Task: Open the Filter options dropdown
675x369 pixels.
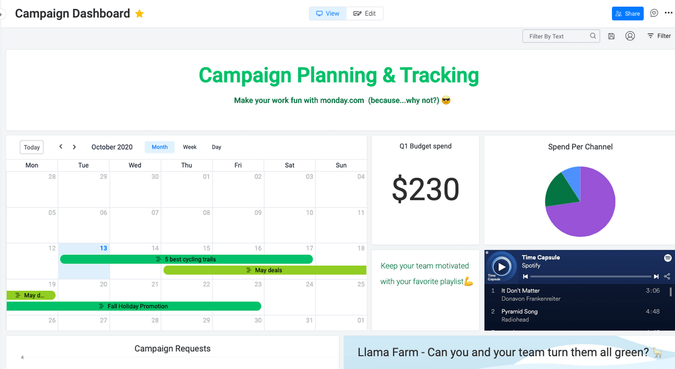Action: click(x=659, y=36)
